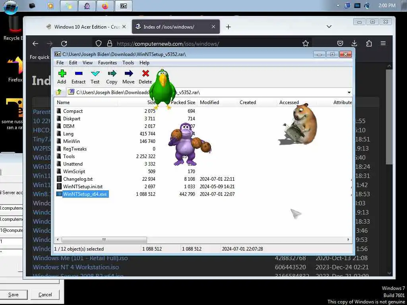Go up one folder level in 7-Zip
The width and height of the screenshot is (407, 305).
tap(59, 92)
